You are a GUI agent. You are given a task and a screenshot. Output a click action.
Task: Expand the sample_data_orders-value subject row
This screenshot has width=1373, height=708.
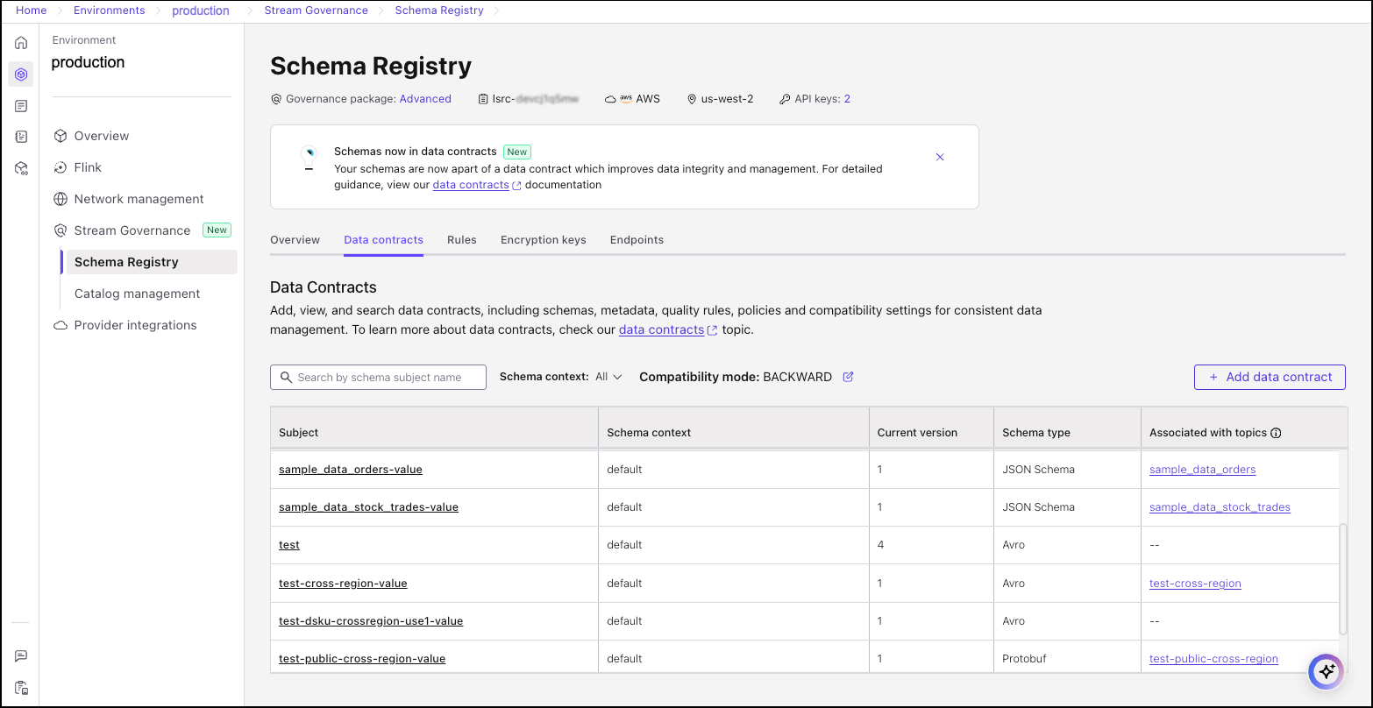pos(350,469)
